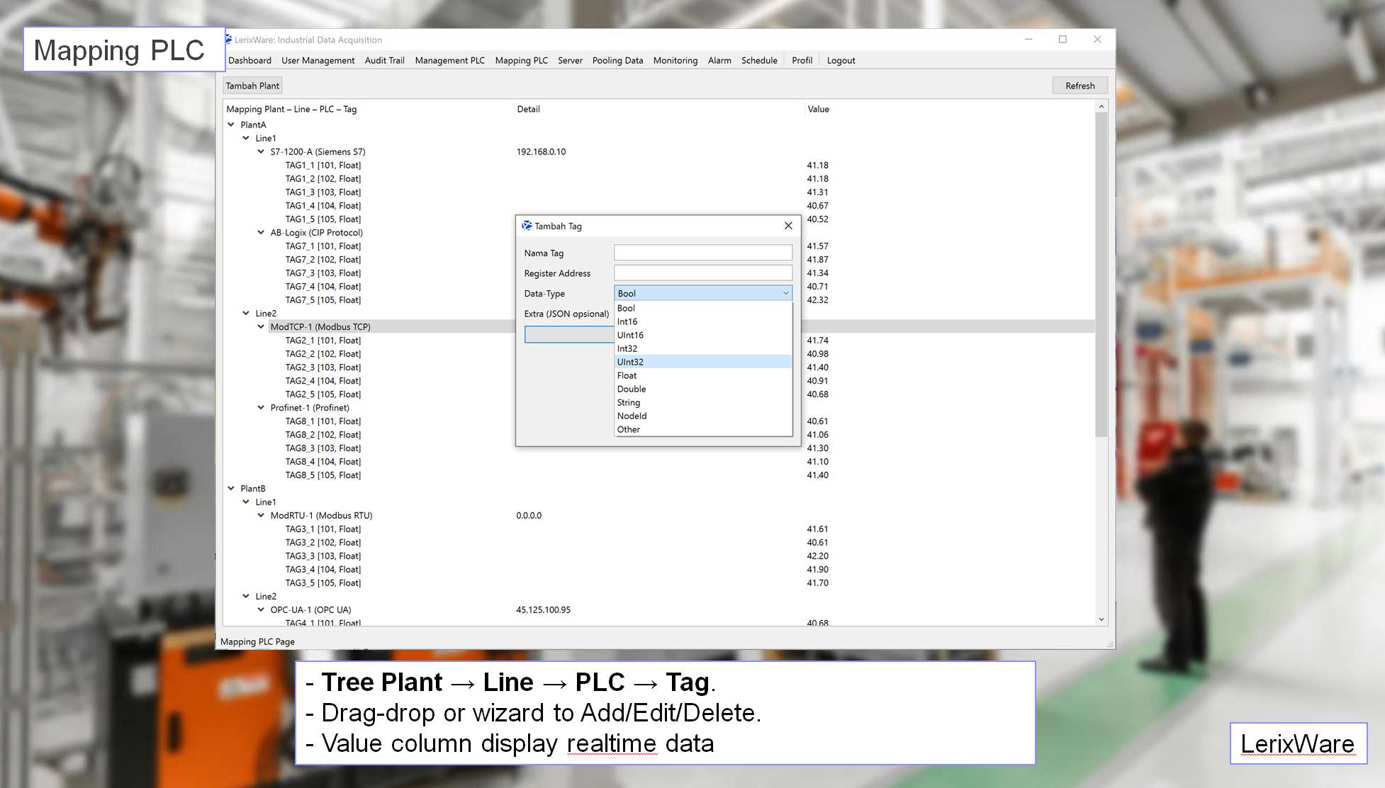Collapse the Profinet-1 node
The width and height of the screenshot is (1385, 788).
[259, 408]
